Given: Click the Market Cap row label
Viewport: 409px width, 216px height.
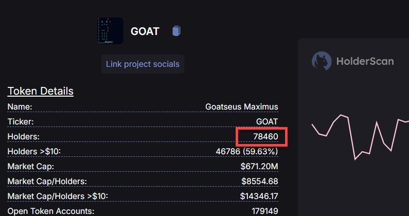Looking at the screenshot, I should [x=31, y=167].
